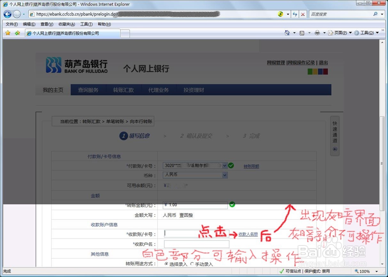Image resolution: width=388 pixels, height=277 pixels.
Task: Click the compatibility view icon in address bar
Action: tap(281, 14)
